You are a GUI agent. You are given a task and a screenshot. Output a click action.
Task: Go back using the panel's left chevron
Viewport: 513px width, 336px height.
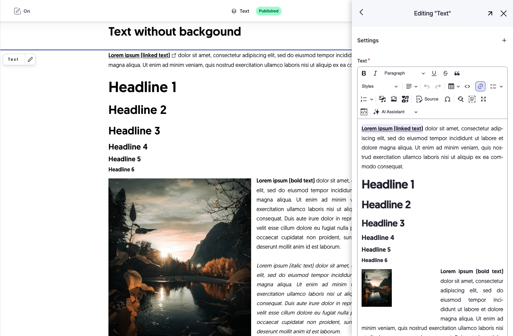point(362,12)
